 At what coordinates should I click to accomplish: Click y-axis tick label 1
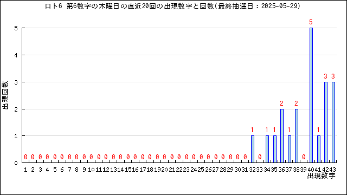click(x=16, y=136)
